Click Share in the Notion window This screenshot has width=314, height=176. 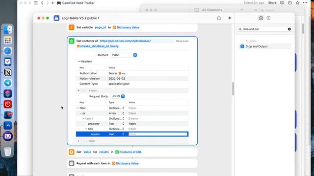pos(272,3)
